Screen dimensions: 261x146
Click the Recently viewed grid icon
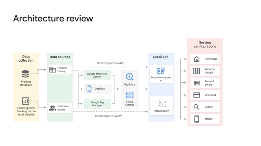(197, 71)
